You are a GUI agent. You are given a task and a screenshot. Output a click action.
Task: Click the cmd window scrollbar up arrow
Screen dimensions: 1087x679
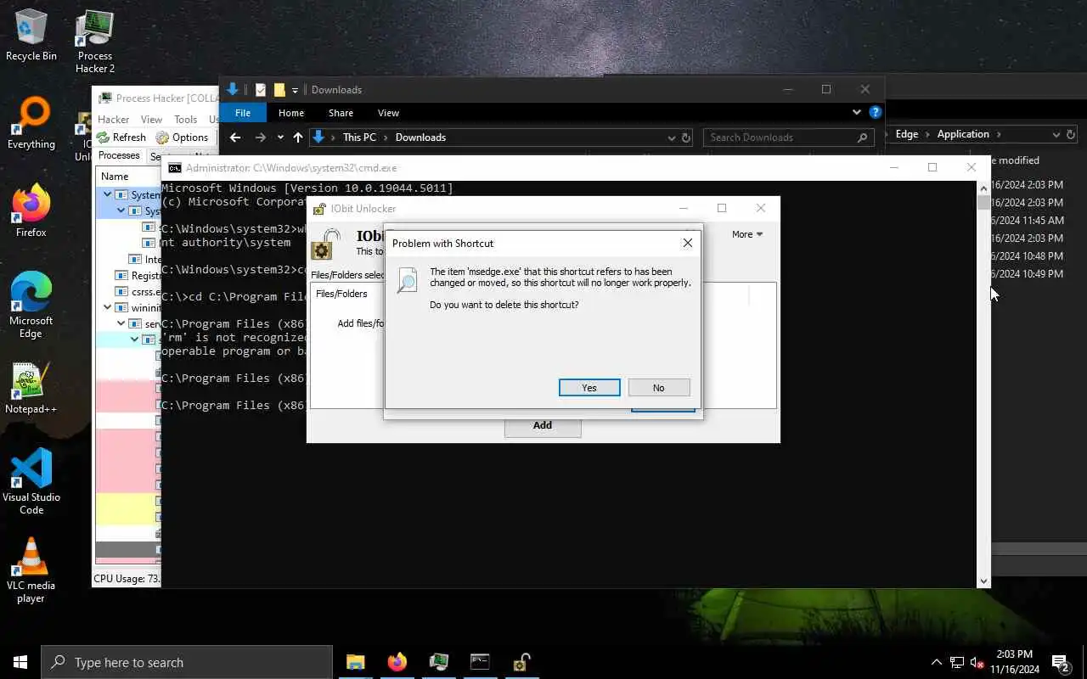click(x=983, y=188)
